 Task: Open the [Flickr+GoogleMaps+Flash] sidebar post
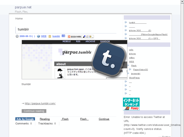[148, 34]
